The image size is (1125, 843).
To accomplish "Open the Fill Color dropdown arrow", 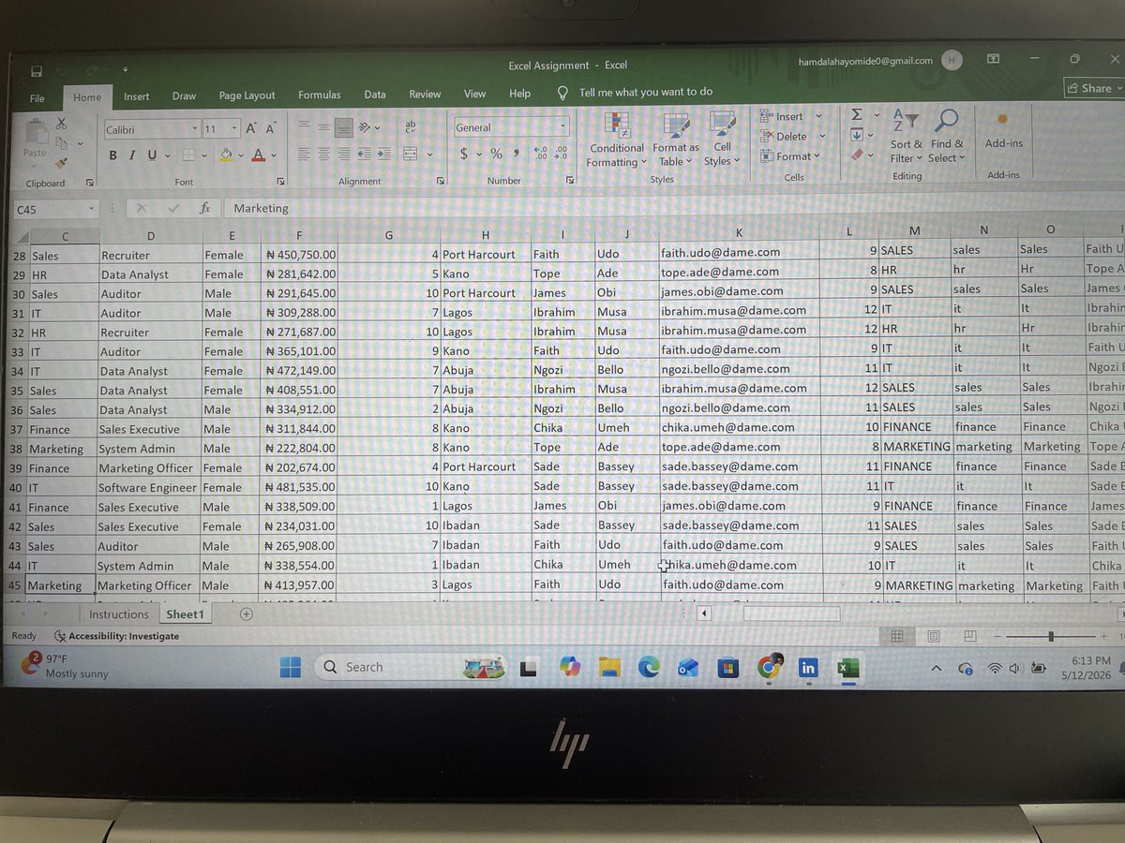I will click(x=242, y=155).
